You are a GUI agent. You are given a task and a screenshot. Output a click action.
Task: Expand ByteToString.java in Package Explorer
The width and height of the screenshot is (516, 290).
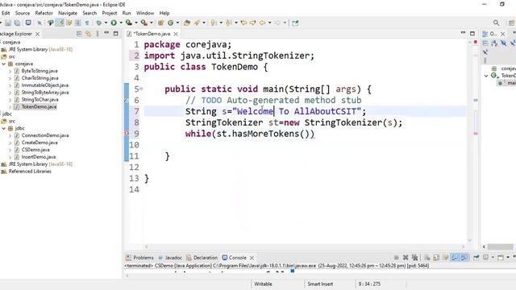click(10, 71)
